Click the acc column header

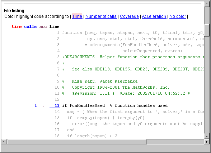pyautogui.click(x=43, y=26)
